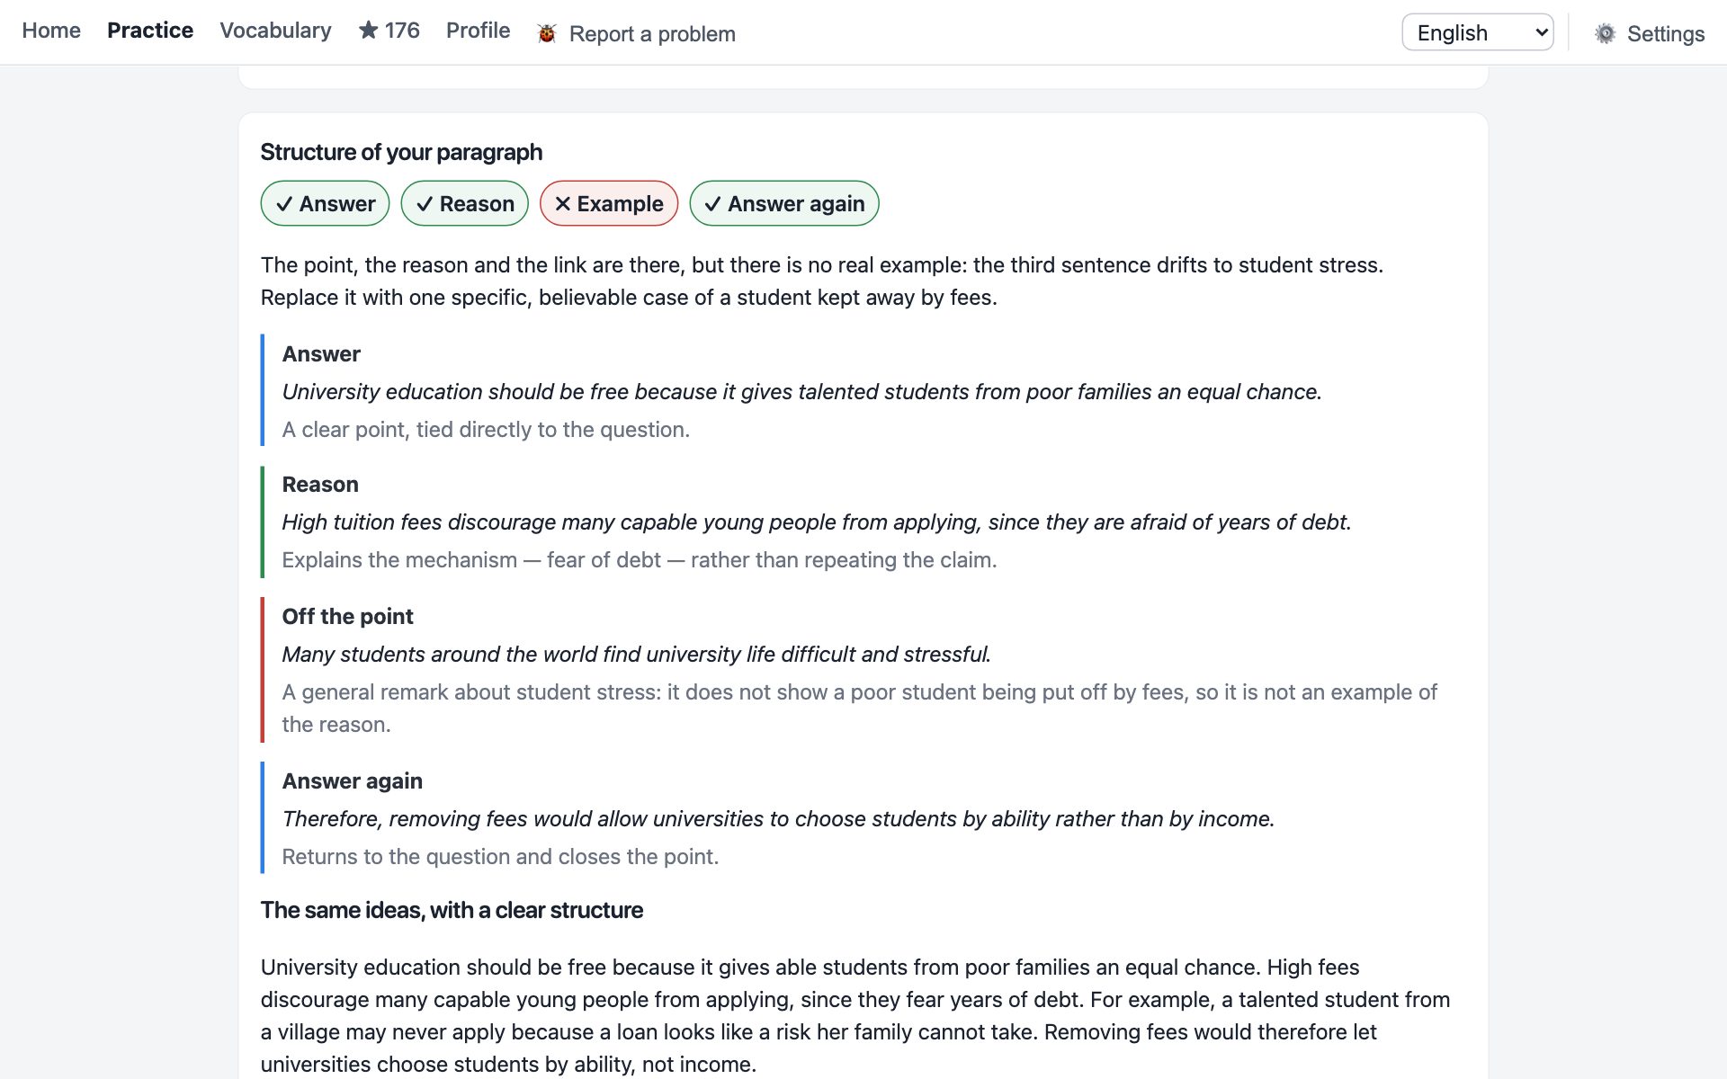Open the English language dropdown
This screenshot has height=1079, width=1727.
[1478, 32]
